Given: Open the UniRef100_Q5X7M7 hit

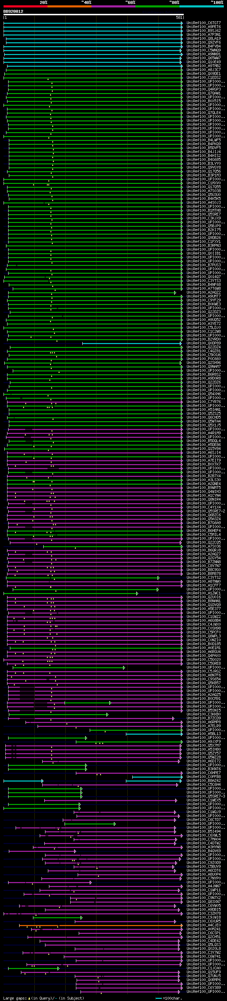Looking at the screenshot, I should tap(203, 745).
